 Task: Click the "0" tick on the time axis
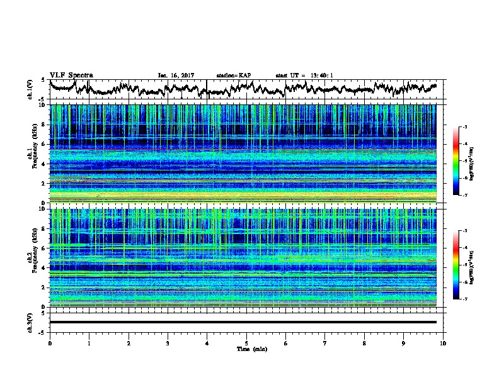(x=50, y=343)
